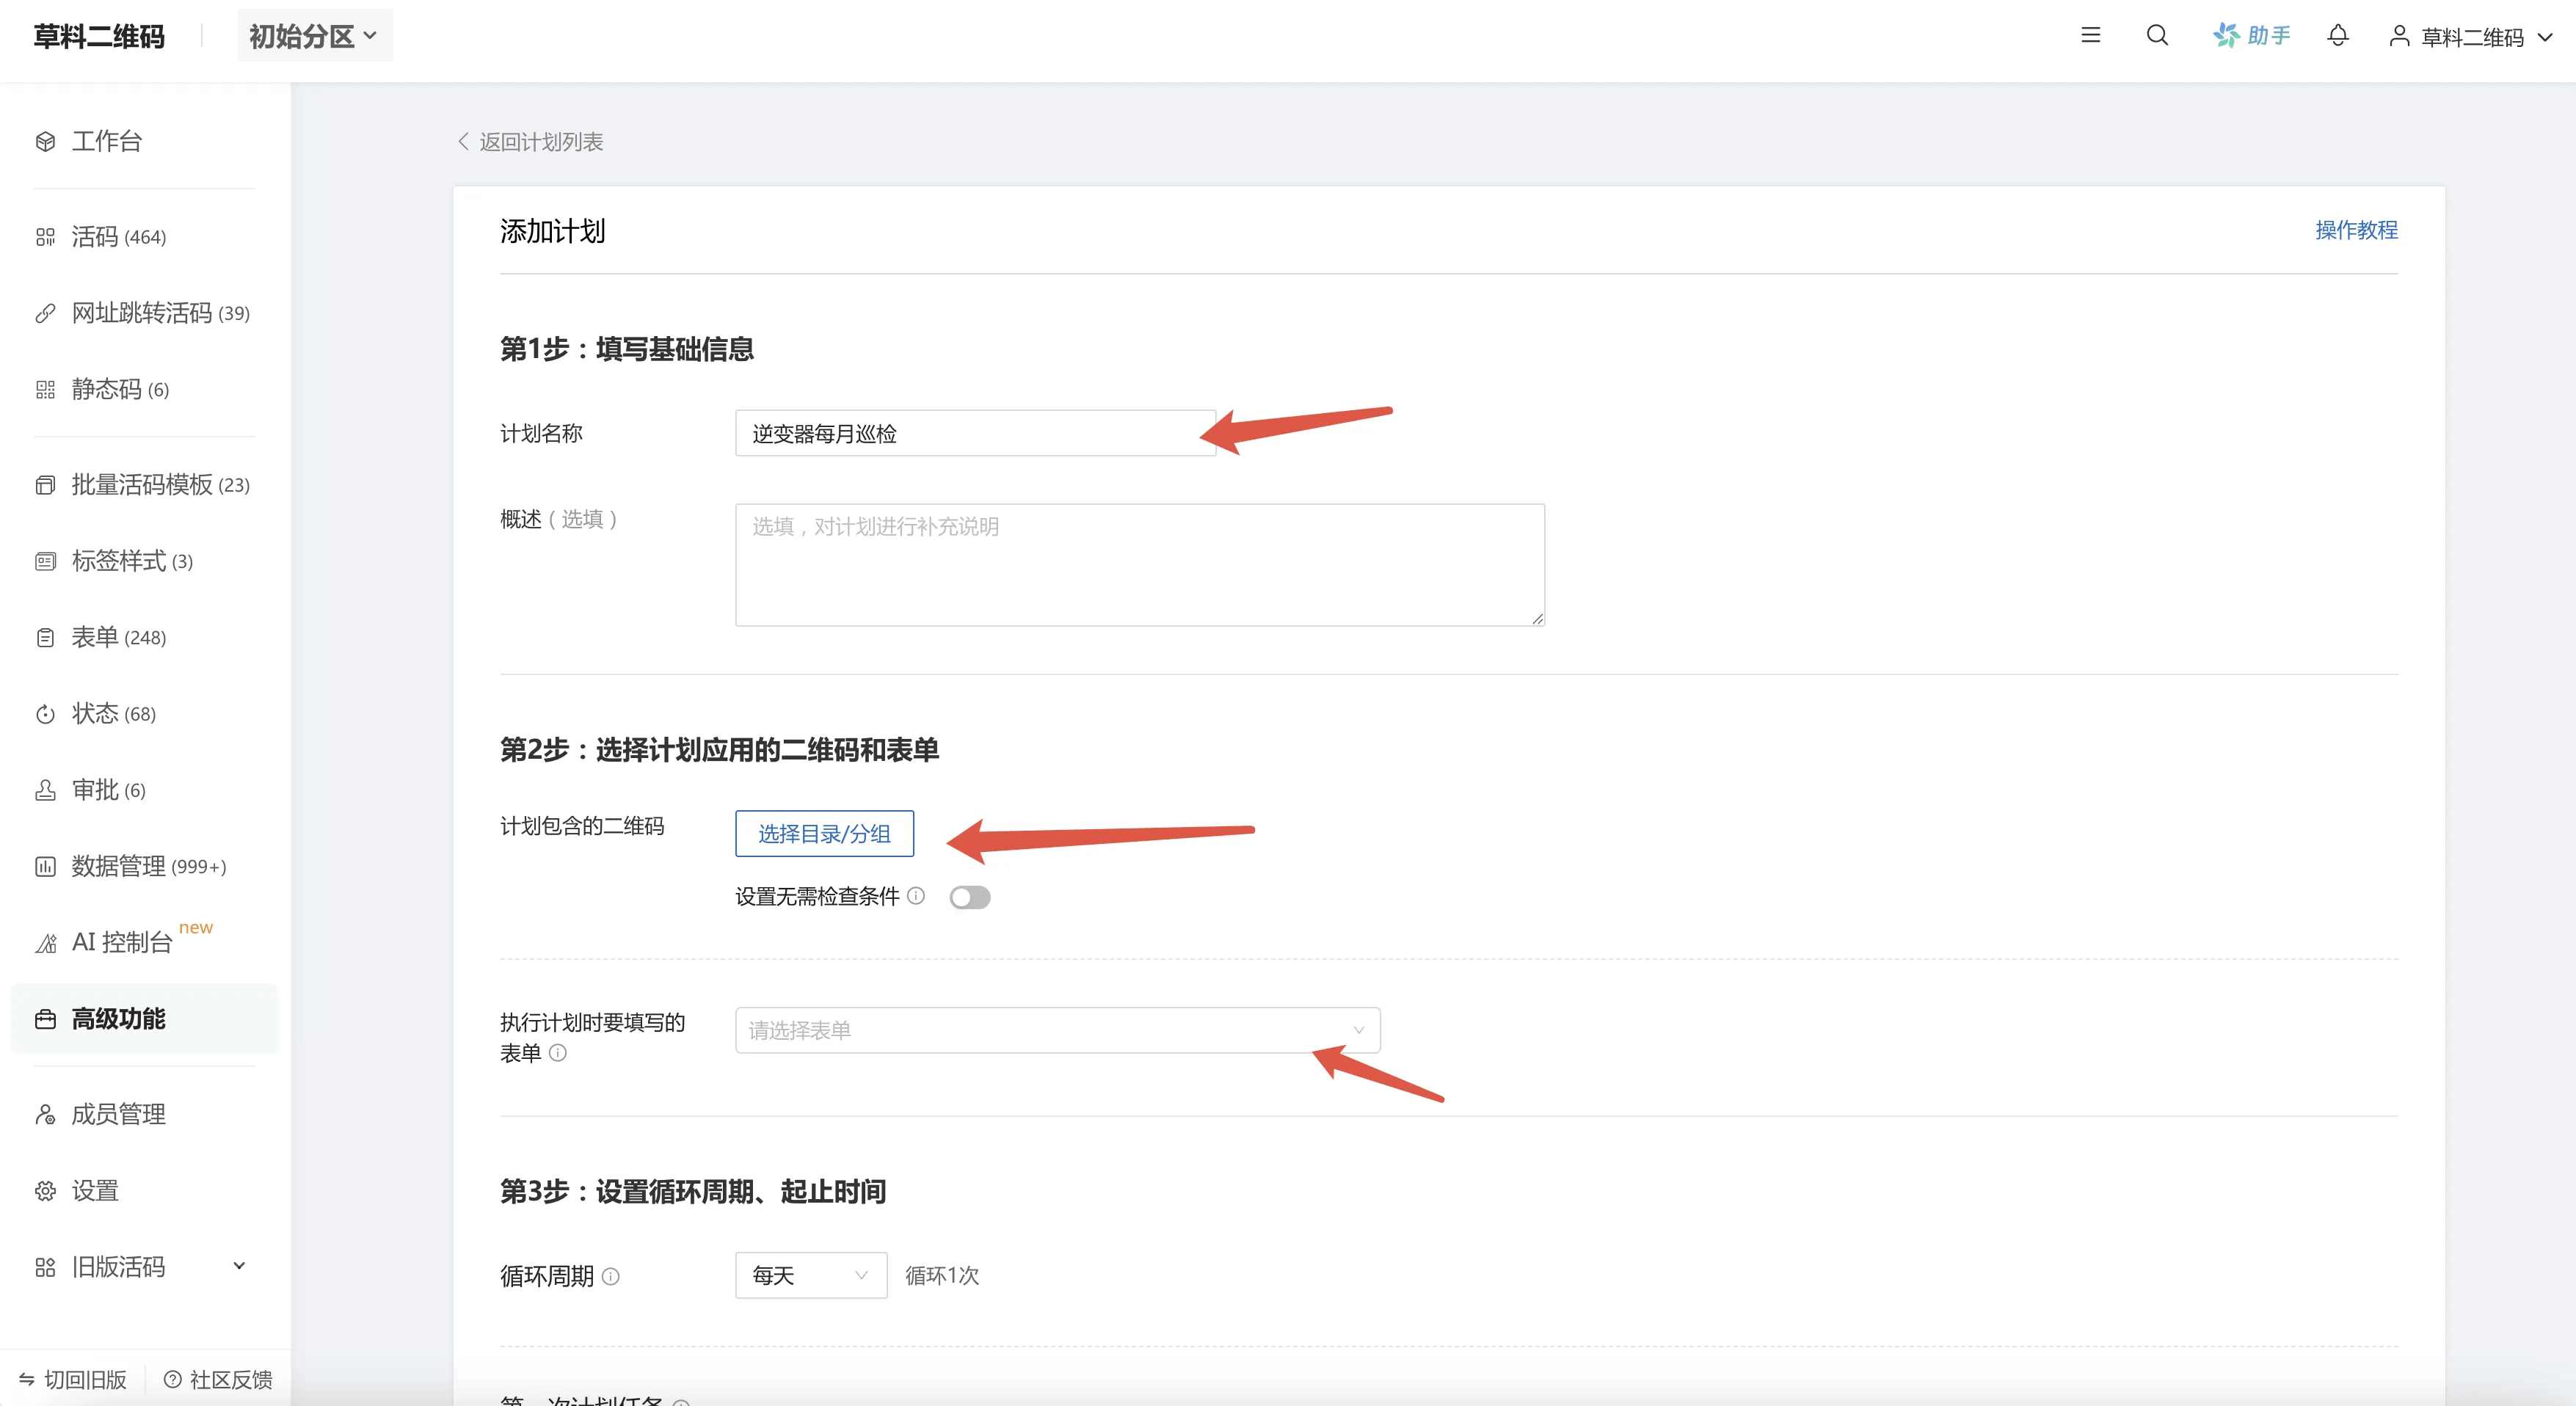Click 切回旧版 at sidebar bottom
This screenshot has width=2576, height=1406.
pos(74,1380)
